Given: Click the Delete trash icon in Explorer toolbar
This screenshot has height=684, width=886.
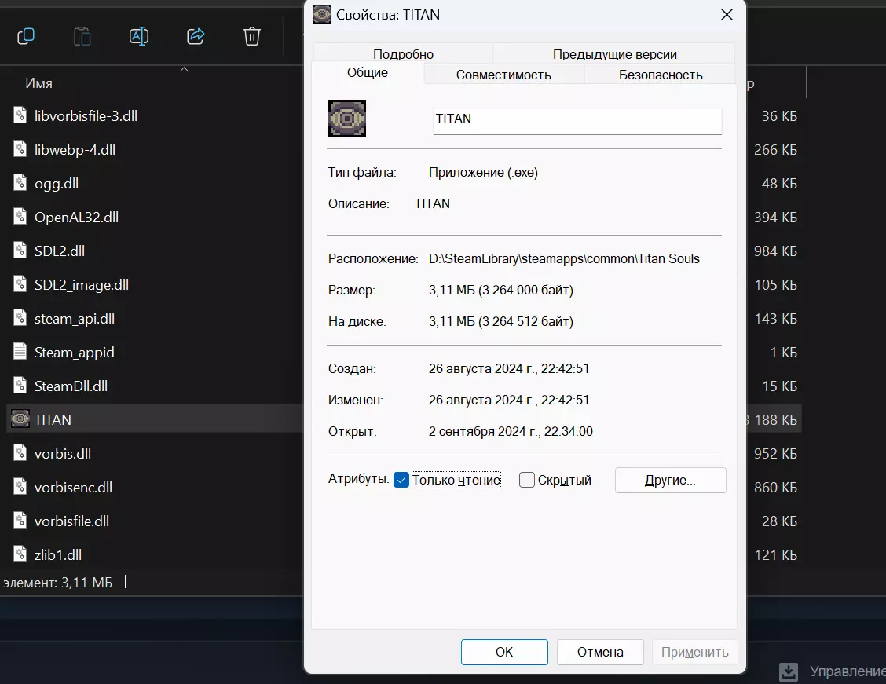Looking at the screenshot, I should [252, 36].
